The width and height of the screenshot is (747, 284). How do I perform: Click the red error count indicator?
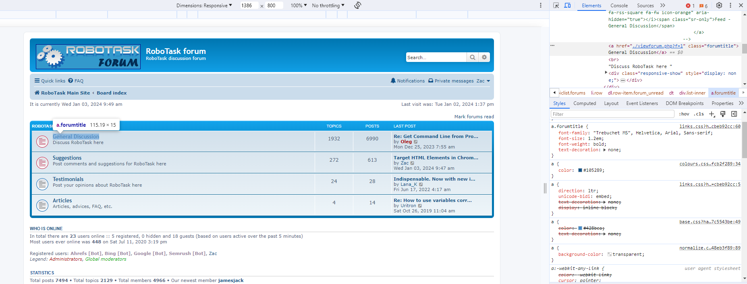(690, 6)
